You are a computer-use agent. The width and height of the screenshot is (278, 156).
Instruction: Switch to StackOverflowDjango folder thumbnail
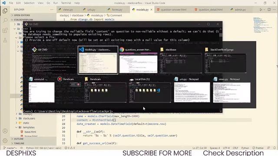point(225,60)
